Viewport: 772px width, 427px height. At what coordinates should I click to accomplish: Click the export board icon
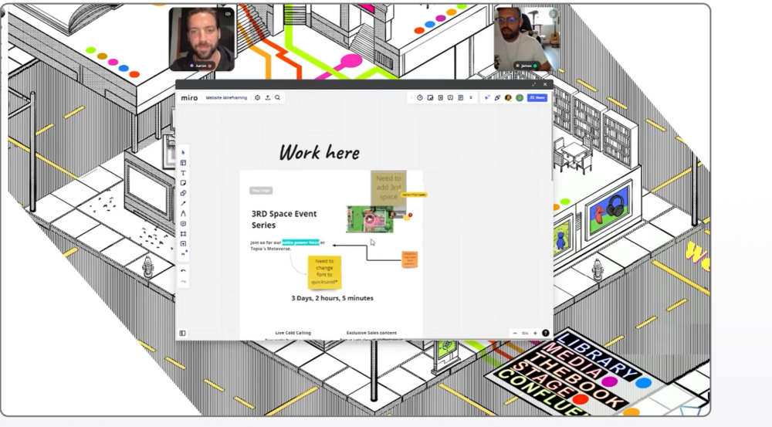[x=267, y=98]
